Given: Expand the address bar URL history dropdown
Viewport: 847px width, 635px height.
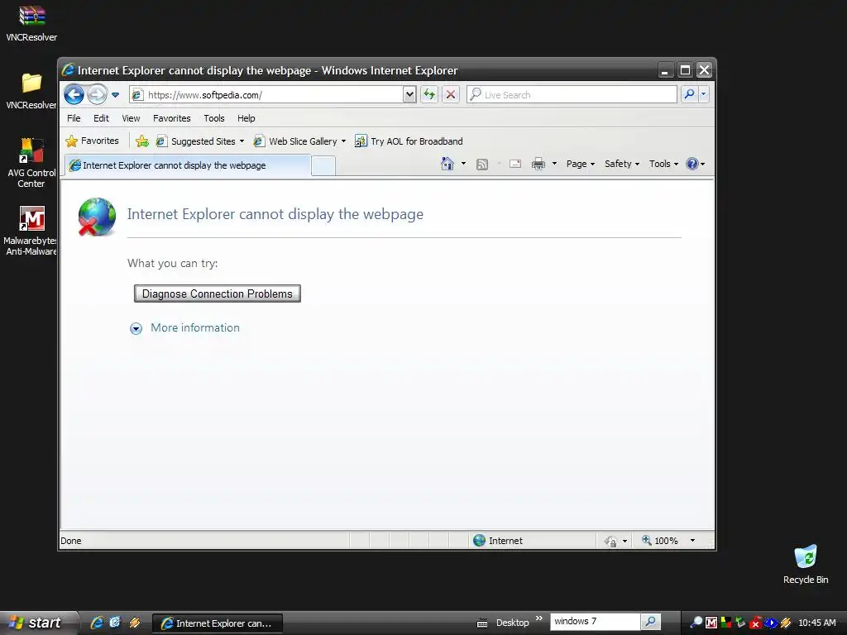Looking at the screenshot, I should tap(409, 94).
